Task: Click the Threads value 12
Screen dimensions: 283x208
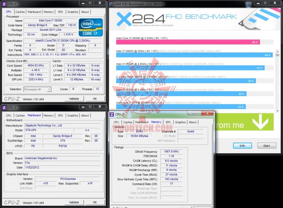Action: (x=97, y=89)
